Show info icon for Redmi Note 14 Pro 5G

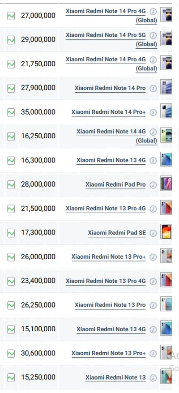point(153,35)
